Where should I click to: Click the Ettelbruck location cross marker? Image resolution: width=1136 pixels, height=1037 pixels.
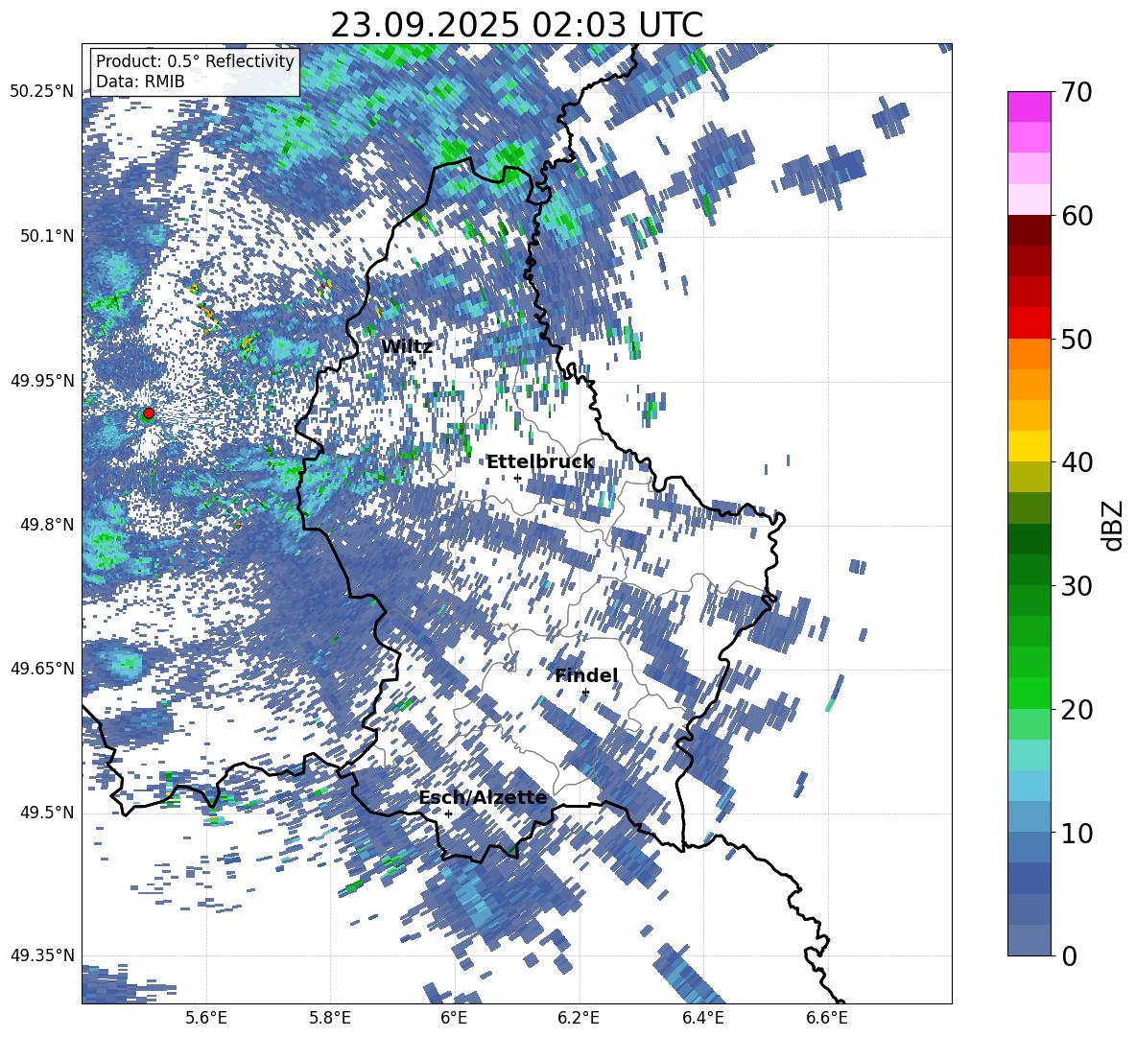click(x=517, y=478)
